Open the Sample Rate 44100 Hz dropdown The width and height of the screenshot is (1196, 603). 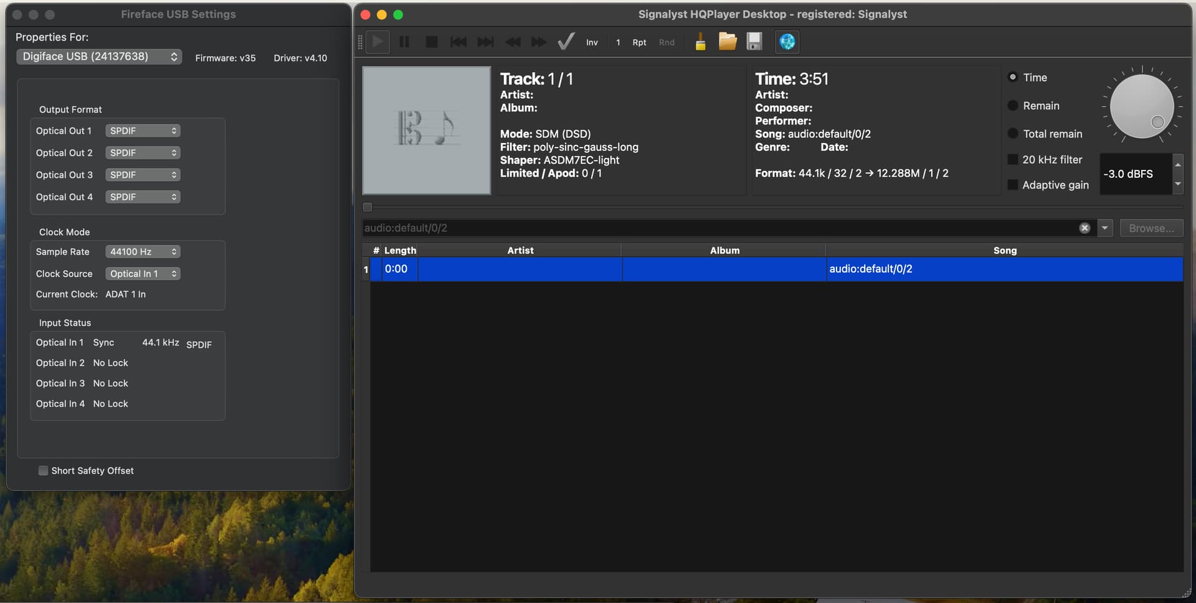pyautogui.click(x=143, y=251)
